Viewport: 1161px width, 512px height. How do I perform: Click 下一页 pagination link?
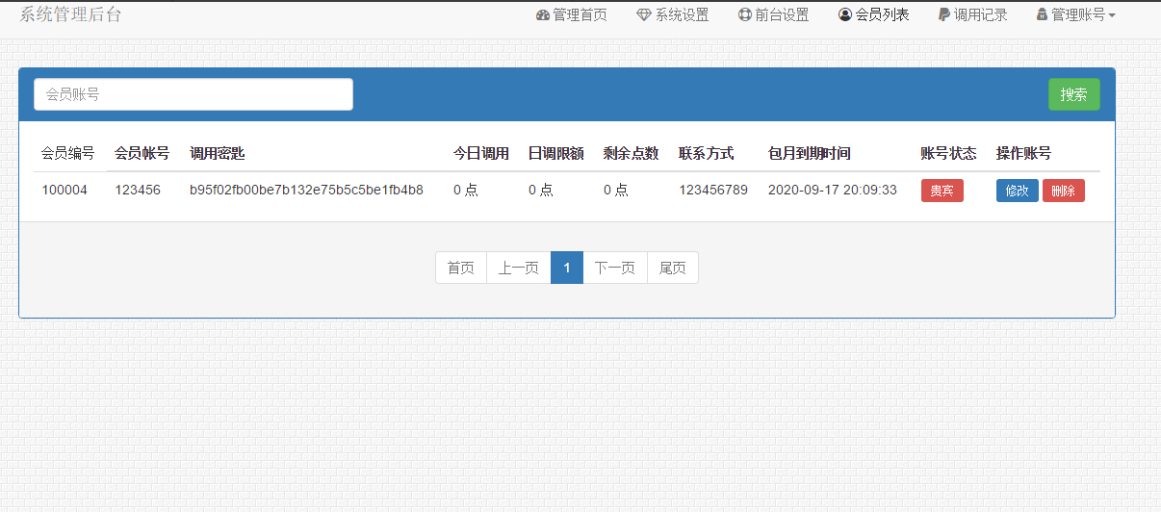pyautogui.click(x=615, y=268)
